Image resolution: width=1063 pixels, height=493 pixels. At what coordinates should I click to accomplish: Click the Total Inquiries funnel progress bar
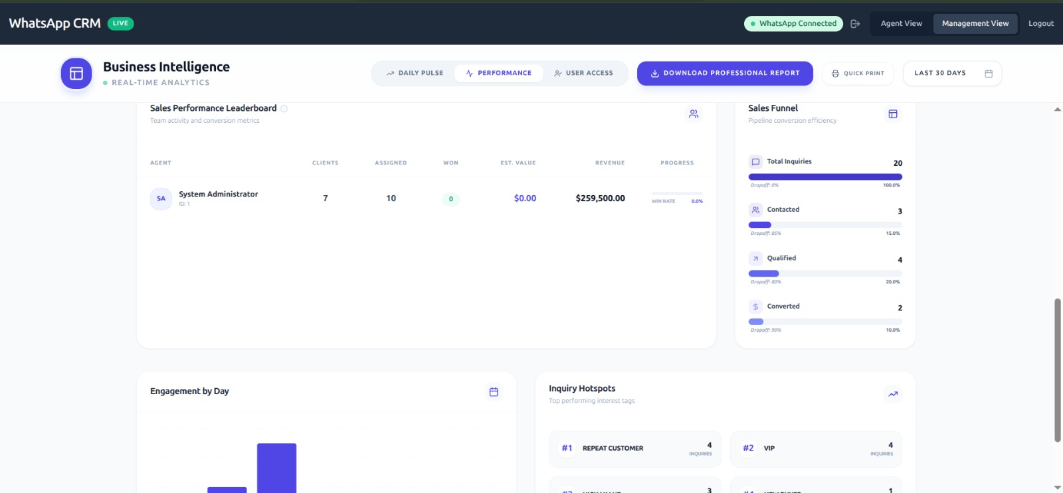[825, 177]
